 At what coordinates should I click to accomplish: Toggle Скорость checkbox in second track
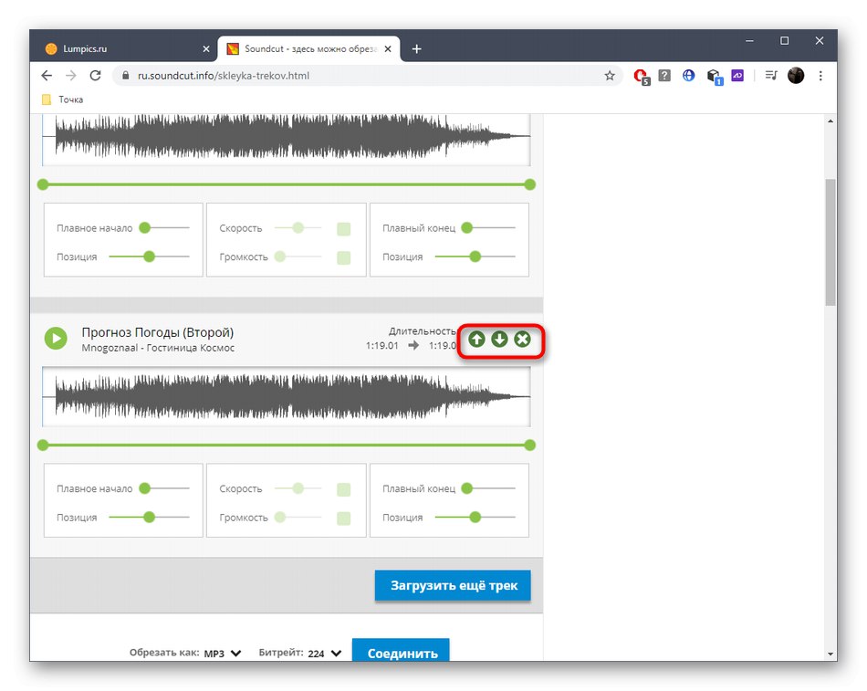tap(343, 489)
